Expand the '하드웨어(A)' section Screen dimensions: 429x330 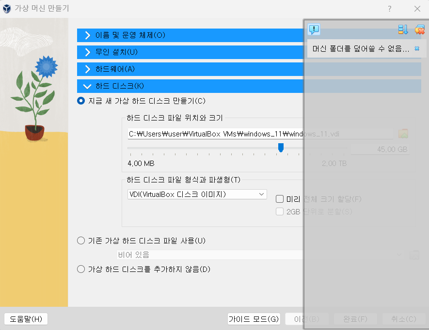249,69
